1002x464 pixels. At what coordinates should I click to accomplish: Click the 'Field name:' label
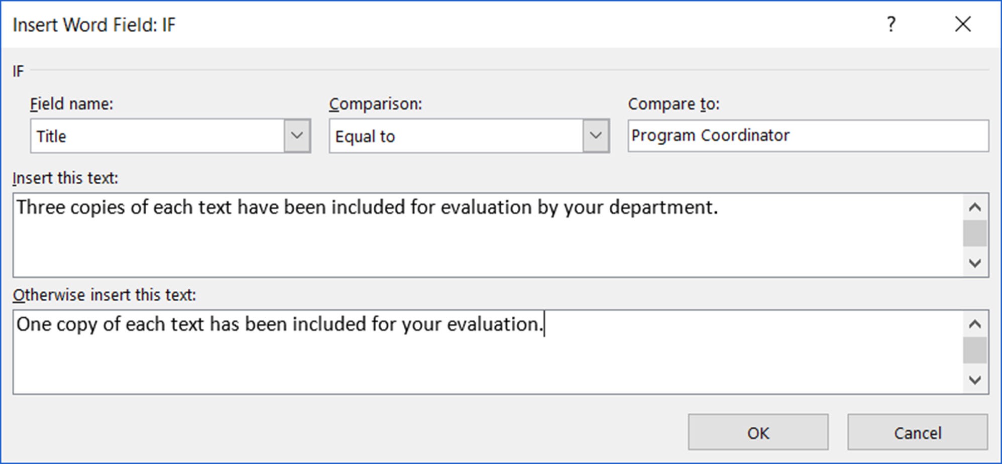click(x=71, y=104)
